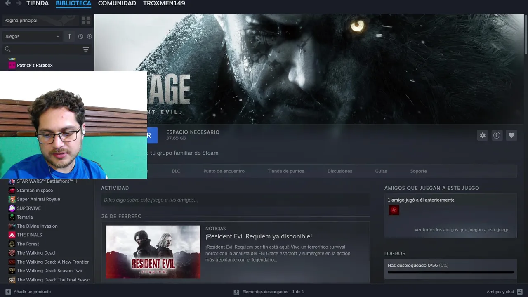Open the Soporte tab
The image size is (528, 297).
[418, 171]
